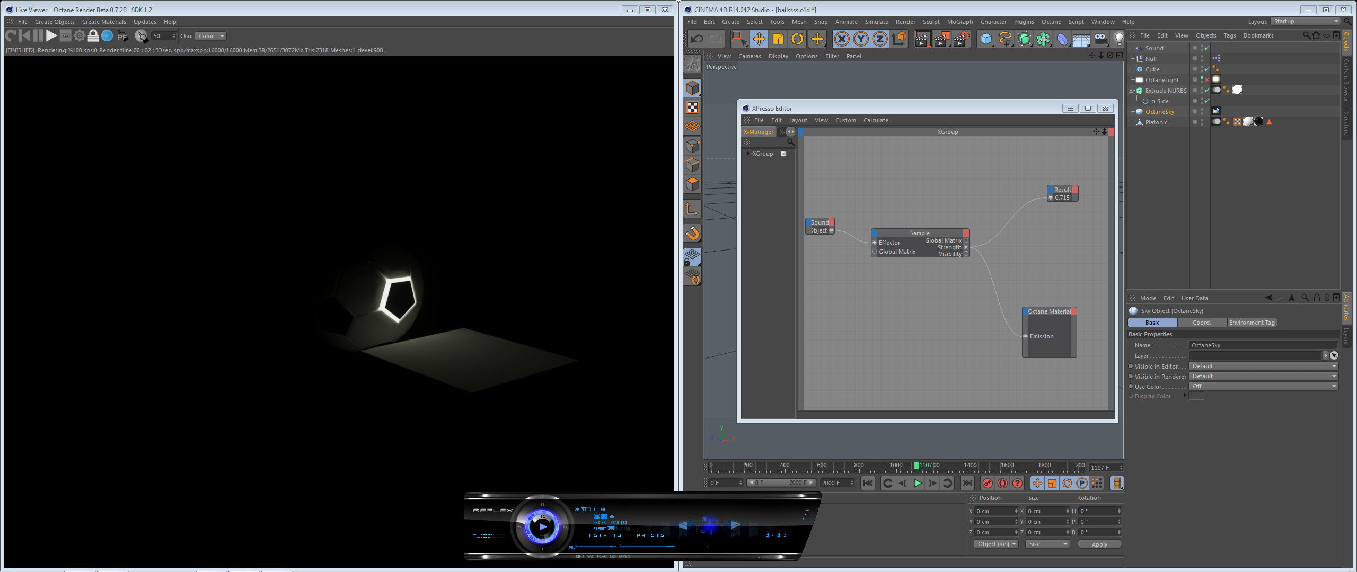
Task: Click the Render Settings clapperboard icon
Action: [961, 39]
